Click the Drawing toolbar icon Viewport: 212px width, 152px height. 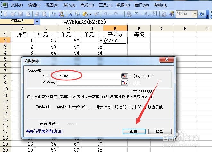172,14
